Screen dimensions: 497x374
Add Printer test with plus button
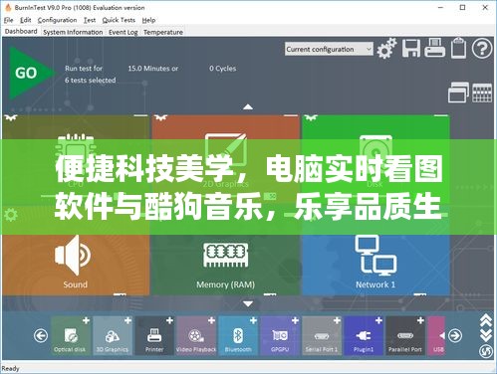click(169, 320)
